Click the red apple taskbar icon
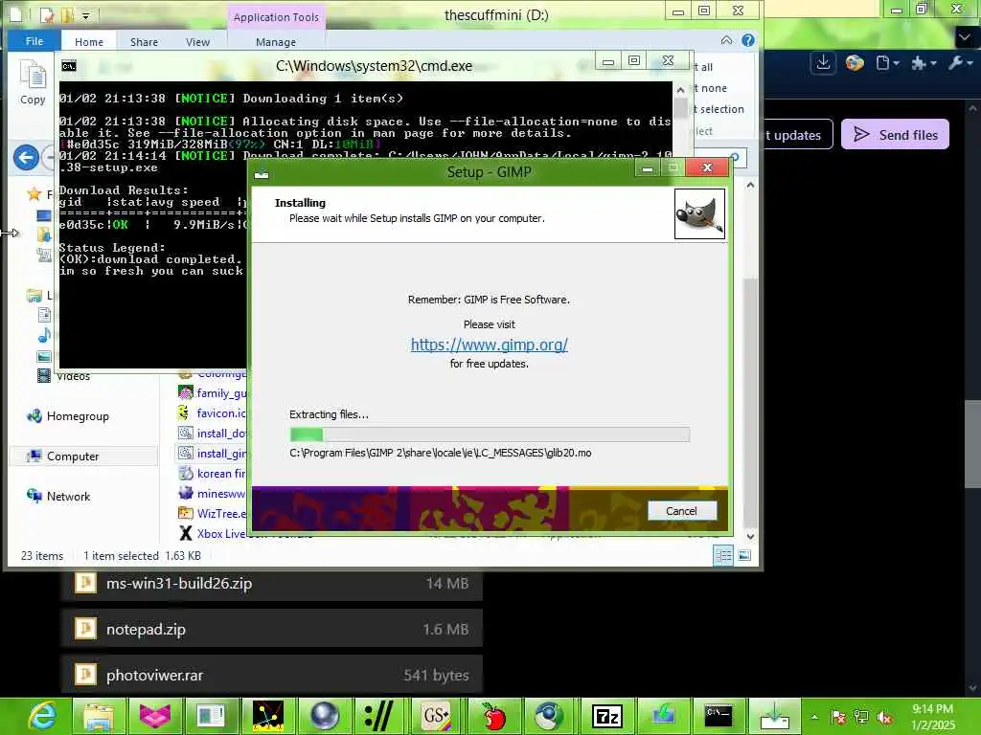 [x=493, y=716]
